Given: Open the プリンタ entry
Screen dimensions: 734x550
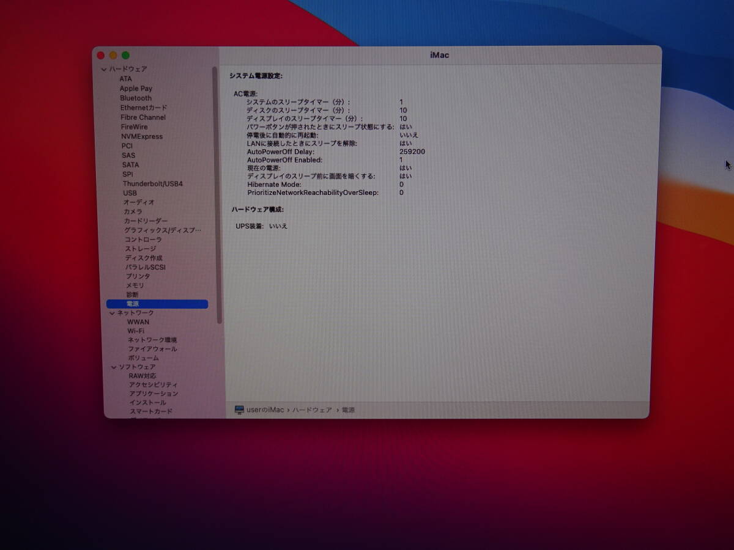Looking at the screenshot, I should 138,276.
